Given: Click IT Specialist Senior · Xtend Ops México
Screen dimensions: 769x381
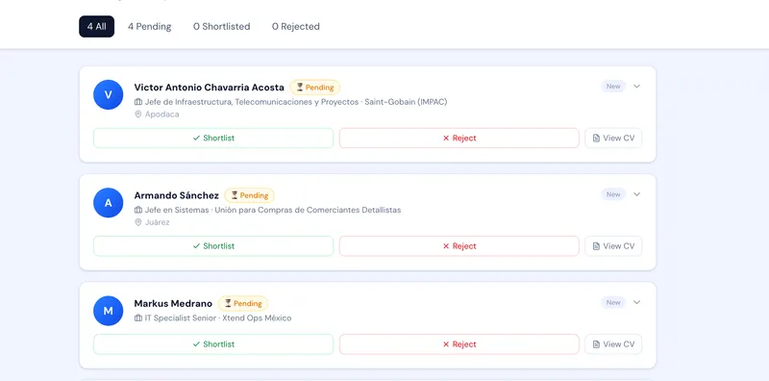Looking at the screenshot, I should 218,318.
